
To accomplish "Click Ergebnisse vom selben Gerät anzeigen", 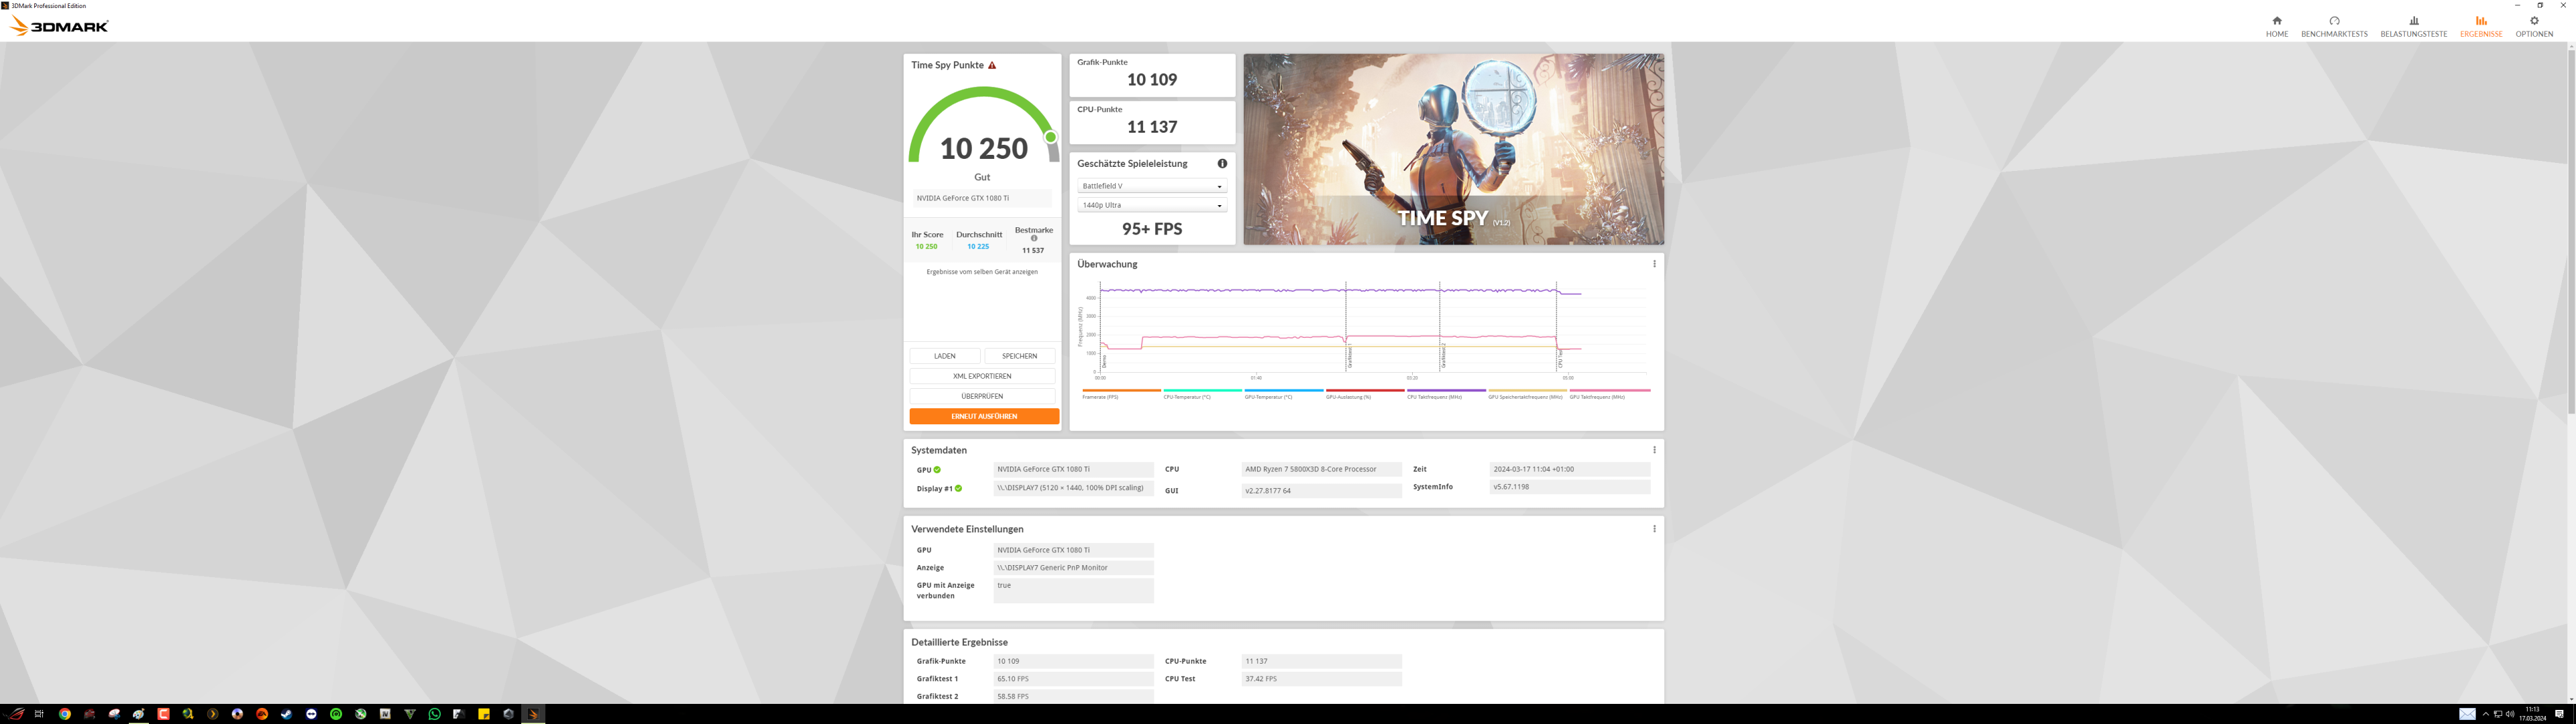I will click(x=981, y=272).
